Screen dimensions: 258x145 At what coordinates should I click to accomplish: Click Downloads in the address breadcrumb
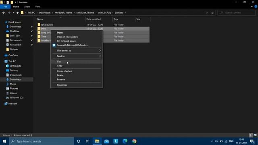tap(45, 12)
